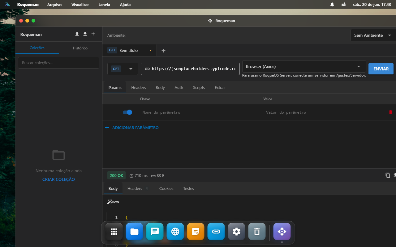Image resolution: width=396 pixels, height=247 pixels.
Task: Open the app launcher grid in dock
Action: (114, 232)
